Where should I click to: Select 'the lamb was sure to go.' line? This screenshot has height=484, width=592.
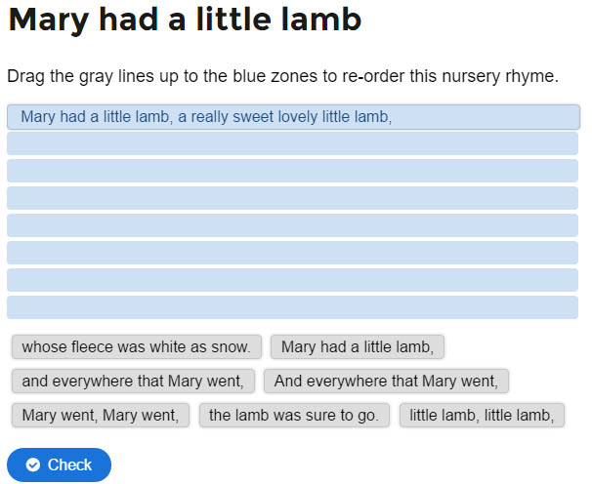[x=294, y=415]
